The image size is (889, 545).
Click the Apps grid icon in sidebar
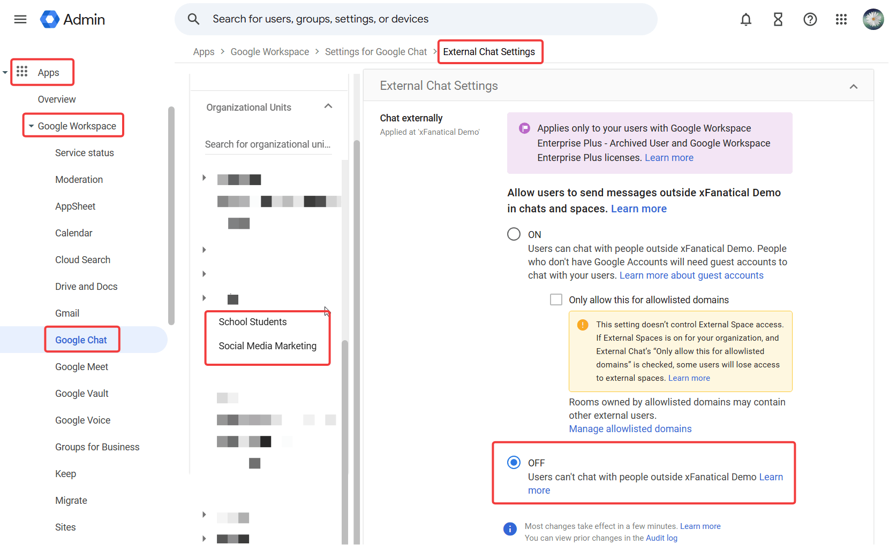(x=22, y=71)
